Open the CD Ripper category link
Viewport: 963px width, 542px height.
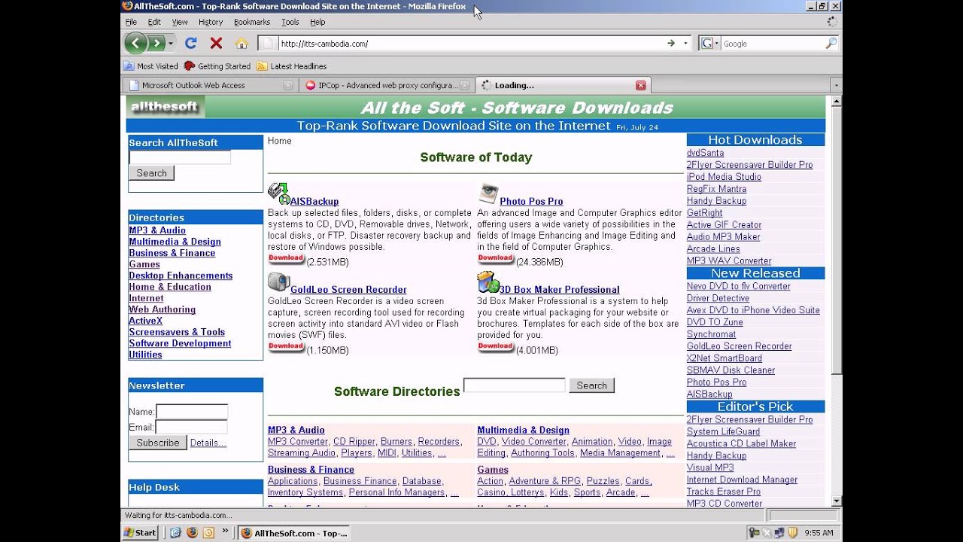(x=354, y=442)
